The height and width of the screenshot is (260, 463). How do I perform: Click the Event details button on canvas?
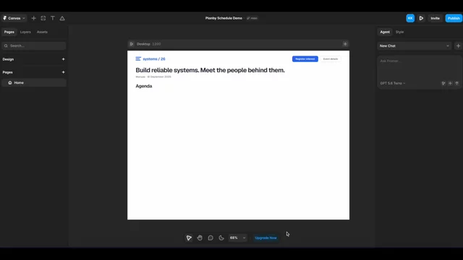(x=331, y=59)
